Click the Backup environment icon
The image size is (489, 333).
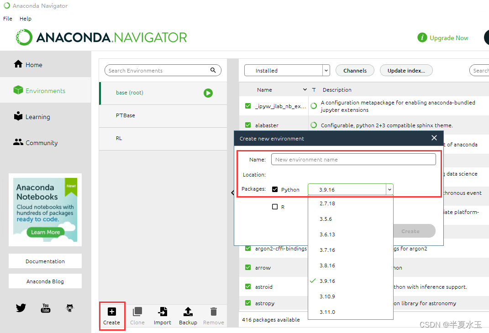(188, 312)
